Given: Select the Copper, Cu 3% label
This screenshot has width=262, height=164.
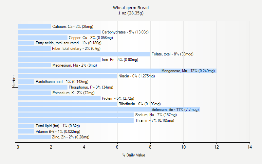Looking at the screenshot, I should tap(91, 37).
